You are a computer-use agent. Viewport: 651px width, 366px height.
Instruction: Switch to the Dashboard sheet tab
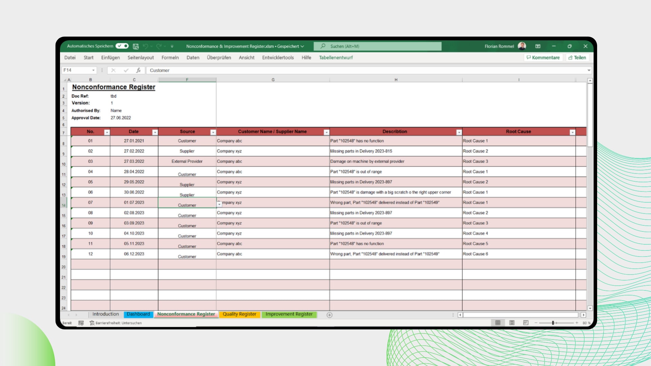pos(138,314)
